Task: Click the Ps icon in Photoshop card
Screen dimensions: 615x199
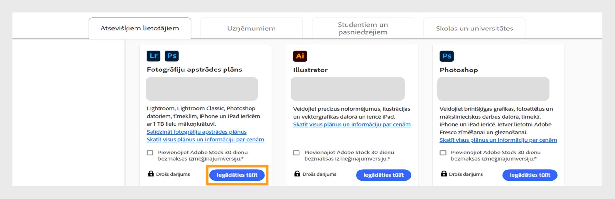Action: [447, 56]
